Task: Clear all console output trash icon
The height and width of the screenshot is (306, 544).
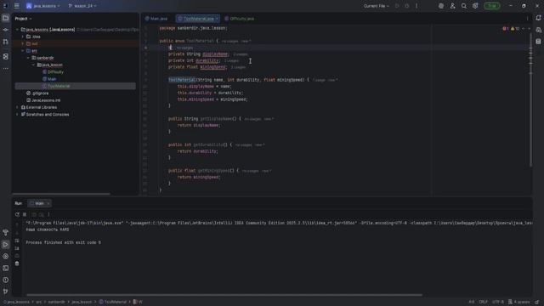Action: tap(17, 263)
